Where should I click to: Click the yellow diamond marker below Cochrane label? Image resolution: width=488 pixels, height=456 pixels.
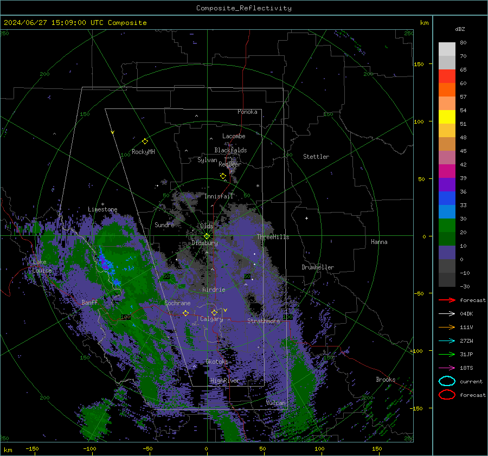tap(186, 313)
